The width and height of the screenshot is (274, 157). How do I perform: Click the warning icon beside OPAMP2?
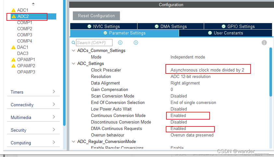13,66
